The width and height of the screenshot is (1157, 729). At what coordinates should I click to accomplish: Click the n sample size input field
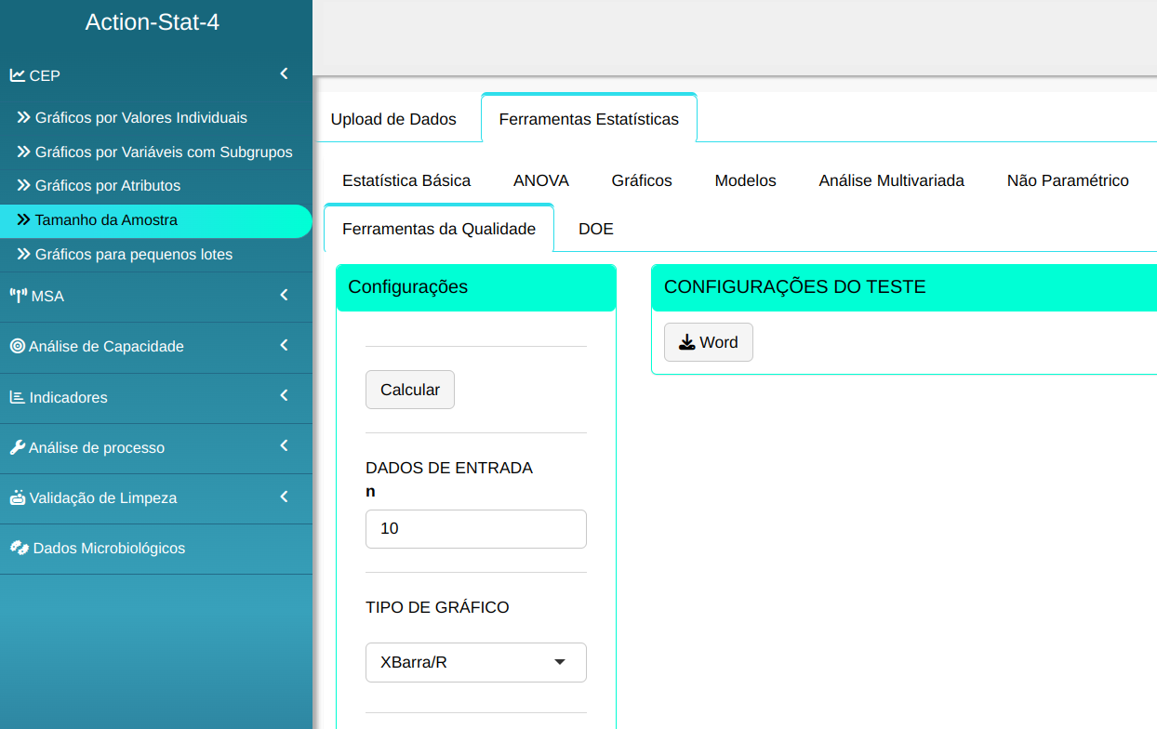[475, 528]
